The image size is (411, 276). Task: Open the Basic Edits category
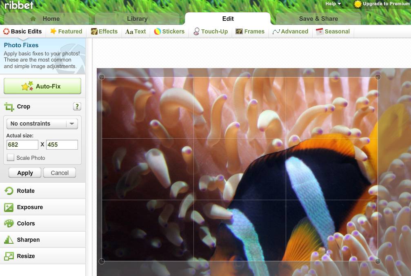click(22, 31)
